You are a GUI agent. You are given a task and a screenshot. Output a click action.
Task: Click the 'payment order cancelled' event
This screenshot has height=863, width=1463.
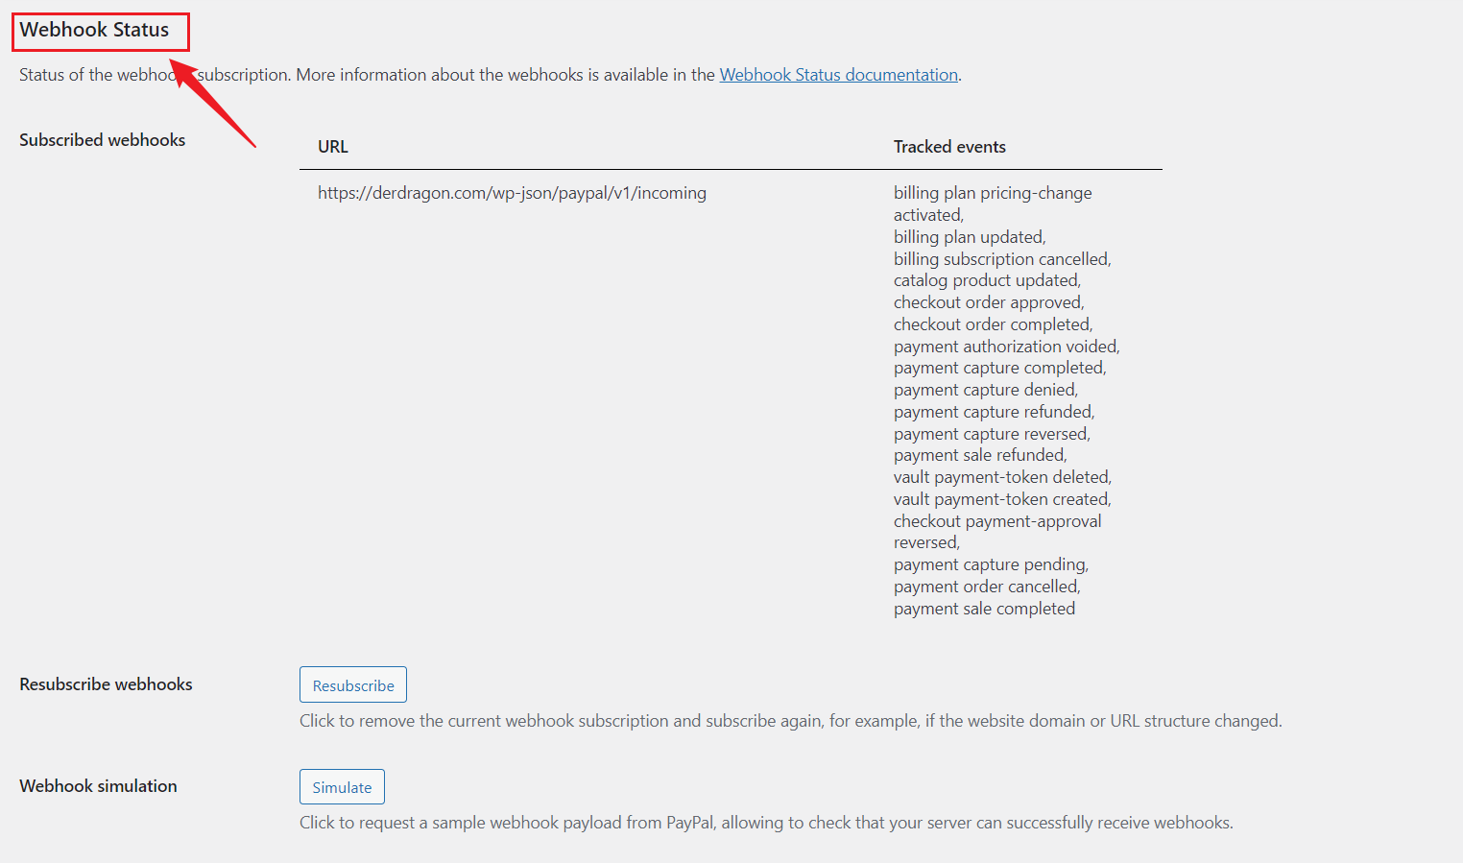coord(986,587)
